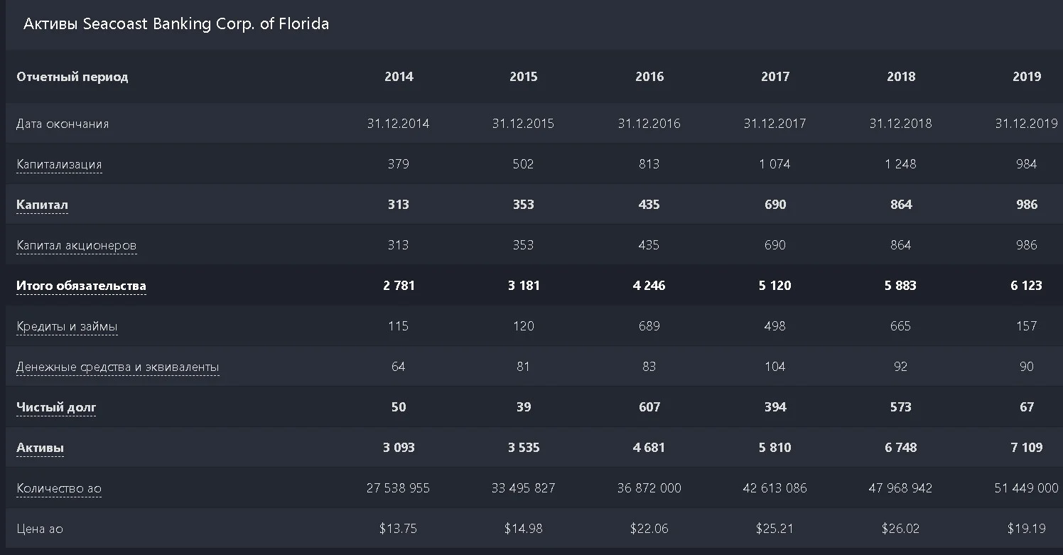The height and width of the screenshot is (555, 1063).
Task: Click net debt value 607
Action: click(x=649, y=407)
